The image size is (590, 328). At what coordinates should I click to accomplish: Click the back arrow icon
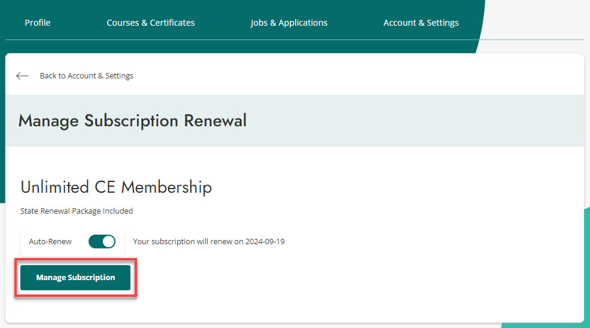point(23,76)
